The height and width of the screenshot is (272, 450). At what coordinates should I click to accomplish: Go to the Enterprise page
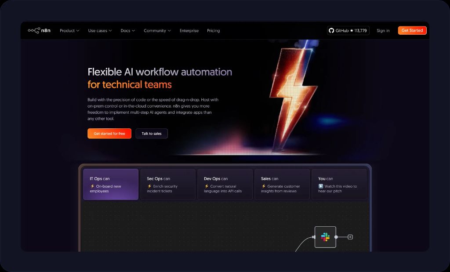[x=189, y=31]
